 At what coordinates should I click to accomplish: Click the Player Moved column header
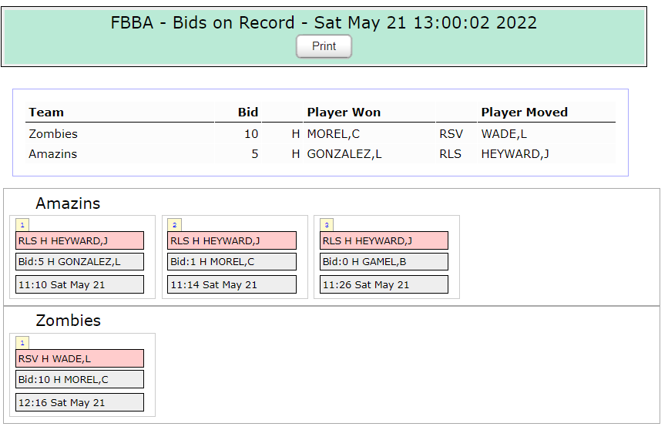coord(525,112)
